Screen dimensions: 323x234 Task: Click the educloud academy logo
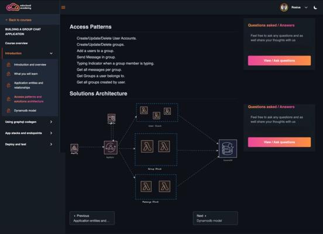click(19, 7)
